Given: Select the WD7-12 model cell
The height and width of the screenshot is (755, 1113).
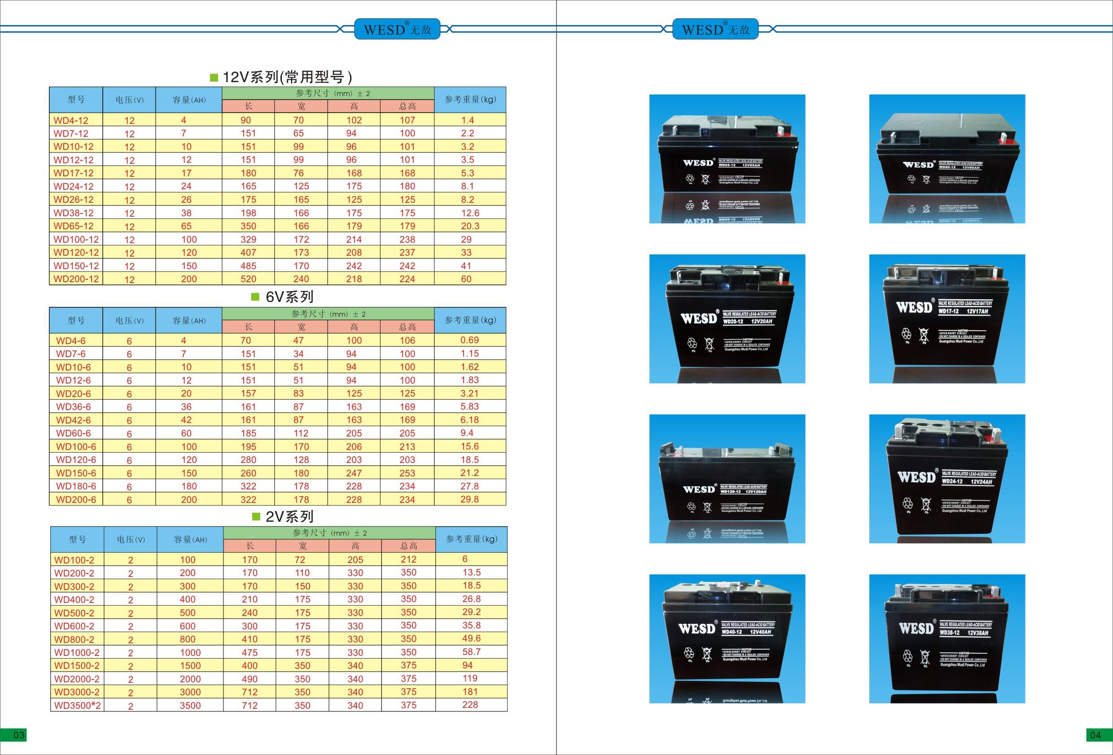Looking at the screenshot, I should click(76, 133).
